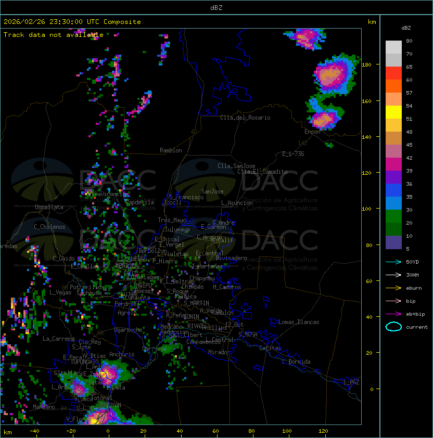This screenshot has height=438, width=433.
Task: Click the C_Chilenos place label
Action: click(49, 227)
